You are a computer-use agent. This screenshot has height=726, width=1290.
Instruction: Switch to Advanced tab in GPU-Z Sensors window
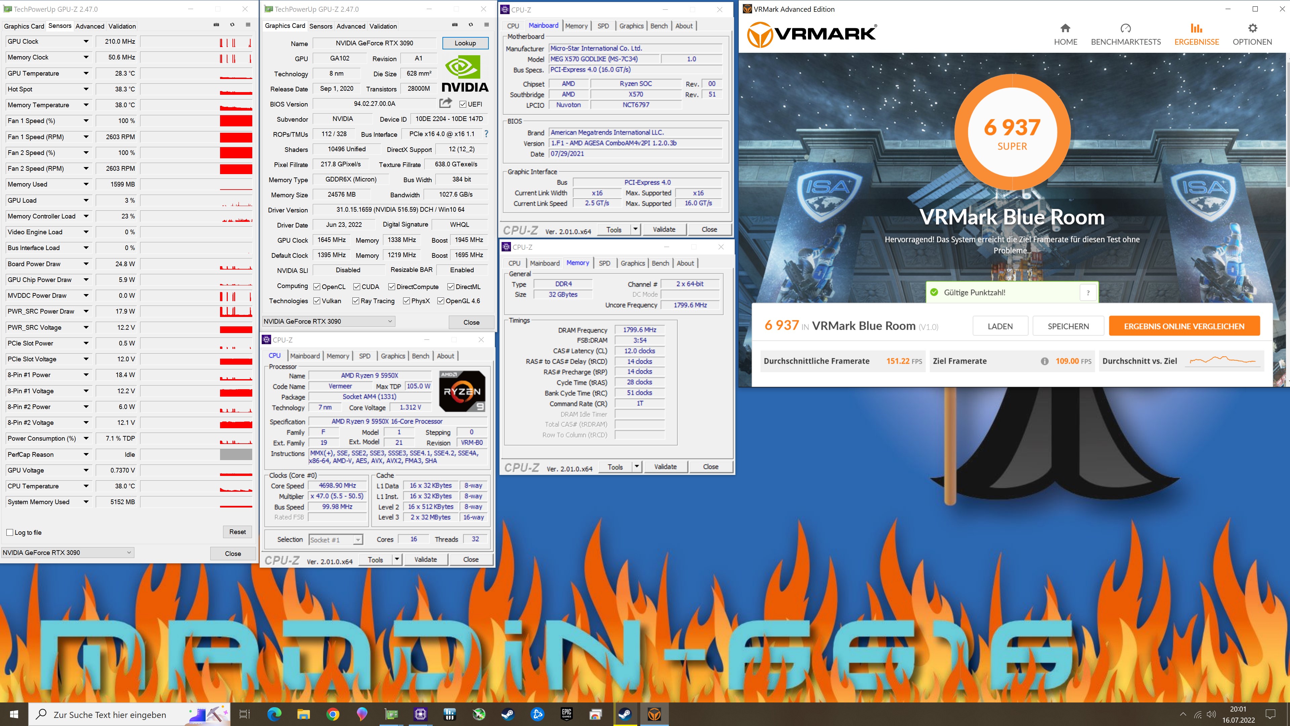[x=90, y=26]
